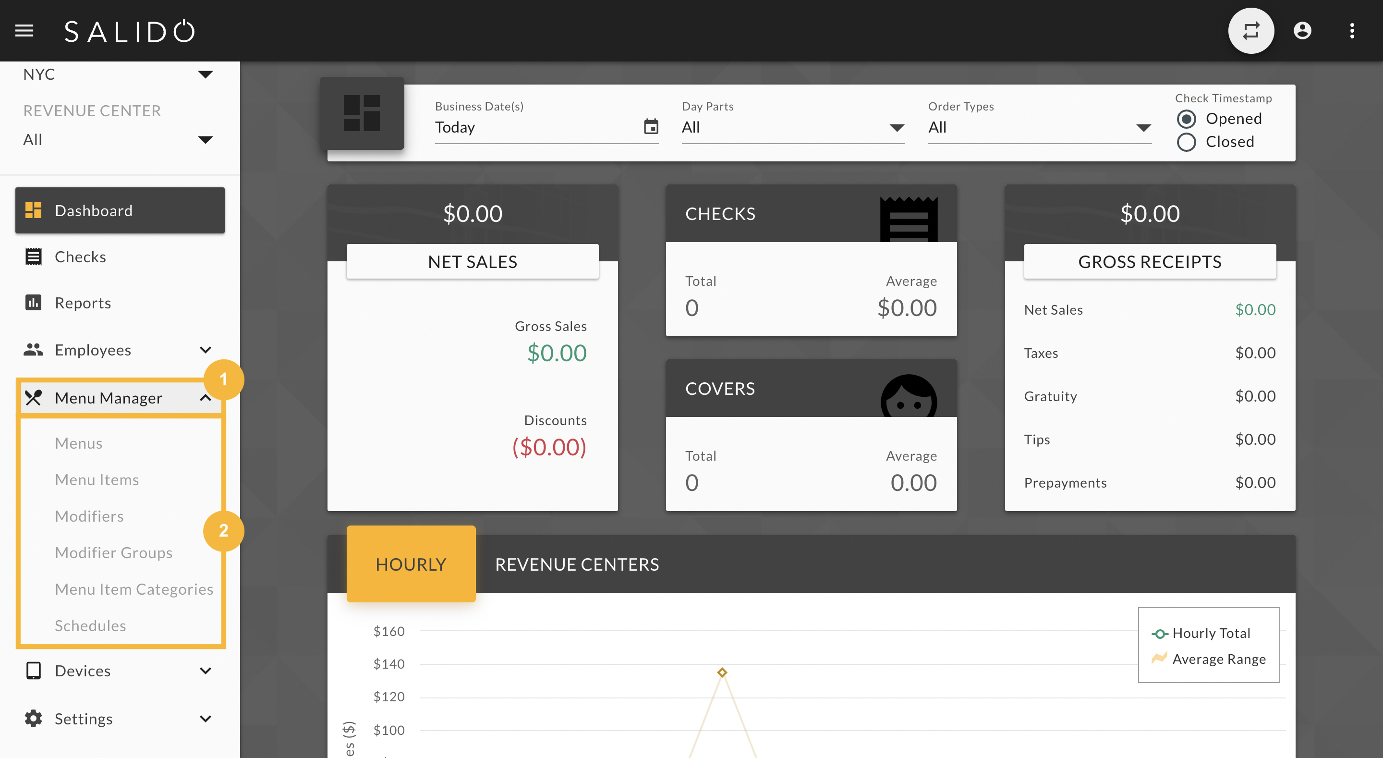Open the Day Parts dropdown
The width and height of the screenshot is (1383, 758).
pyautogui.click(x=792, y=127)
